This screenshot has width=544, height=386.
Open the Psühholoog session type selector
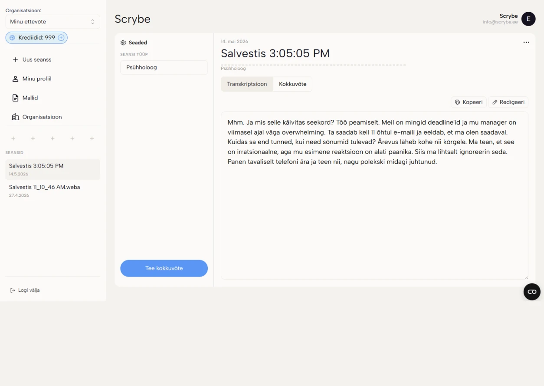164,67
